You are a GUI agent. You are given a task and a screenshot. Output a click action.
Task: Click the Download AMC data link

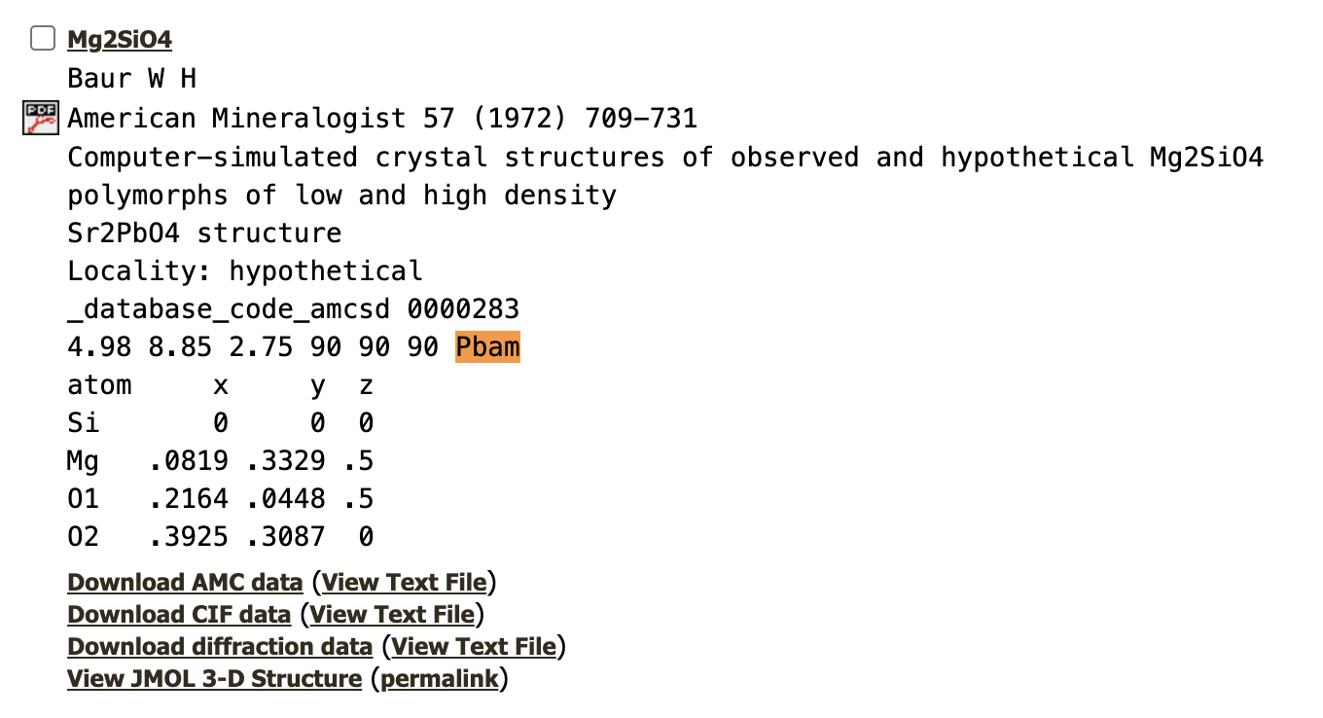[185, 583]
